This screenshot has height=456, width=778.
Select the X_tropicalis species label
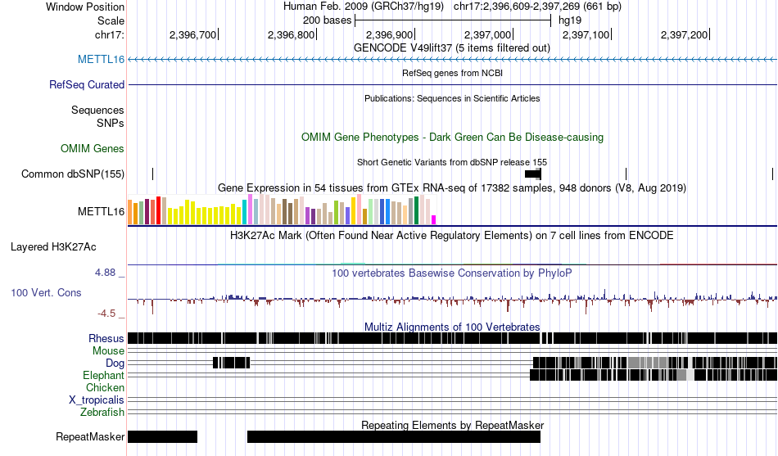97,400
